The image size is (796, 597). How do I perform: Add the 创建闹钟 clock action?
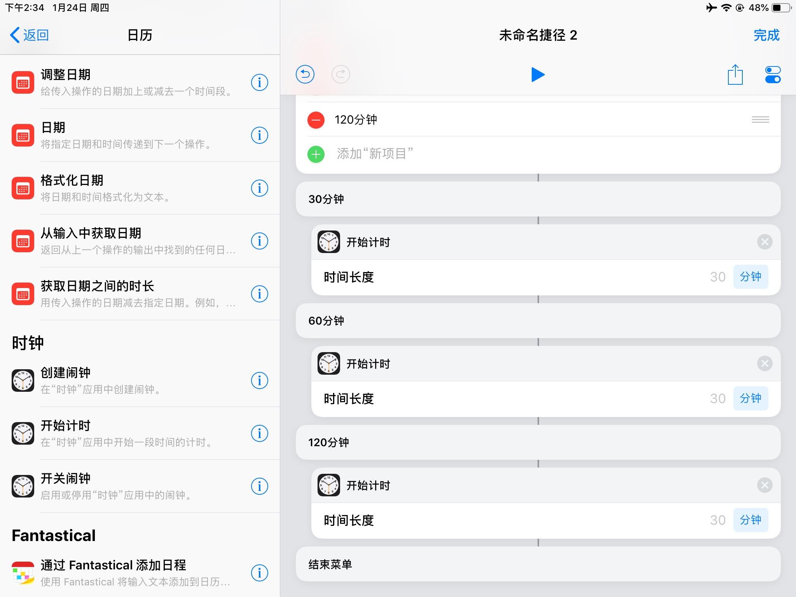(140, 381)
